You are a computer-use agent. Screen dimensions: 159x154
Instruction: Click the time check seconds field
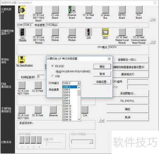point(41,77)
